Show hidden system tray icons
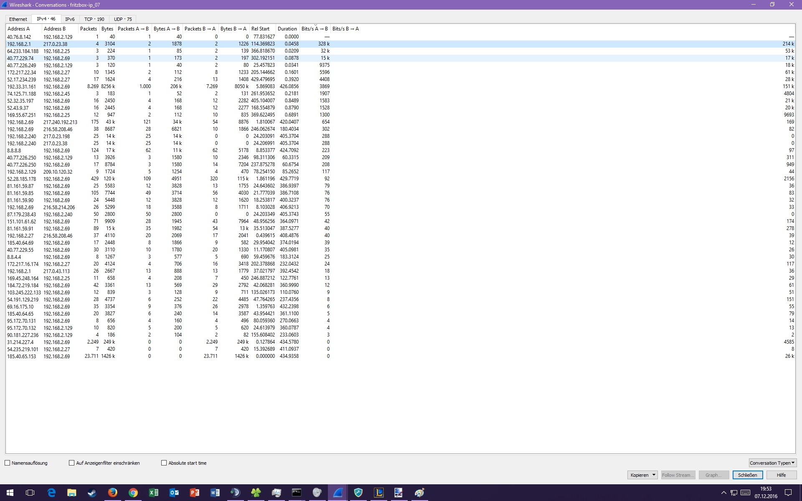Viewport: 802px width, 501px height. point(723,493)
